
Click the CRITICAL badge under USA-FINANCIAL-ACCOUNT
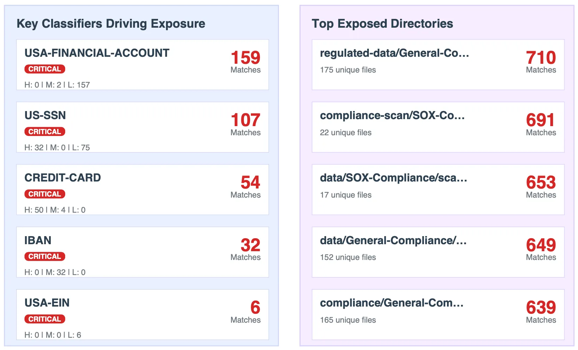(x=44, y=69)
